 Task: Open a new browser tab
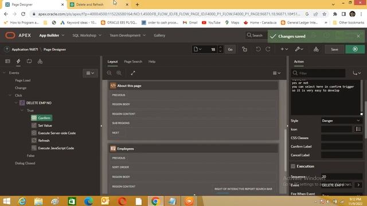coord(137,5)
